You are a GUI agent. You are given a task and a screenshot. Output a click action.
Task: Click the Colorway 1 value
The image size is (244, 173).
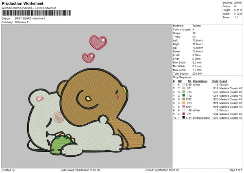click(22, 22)
